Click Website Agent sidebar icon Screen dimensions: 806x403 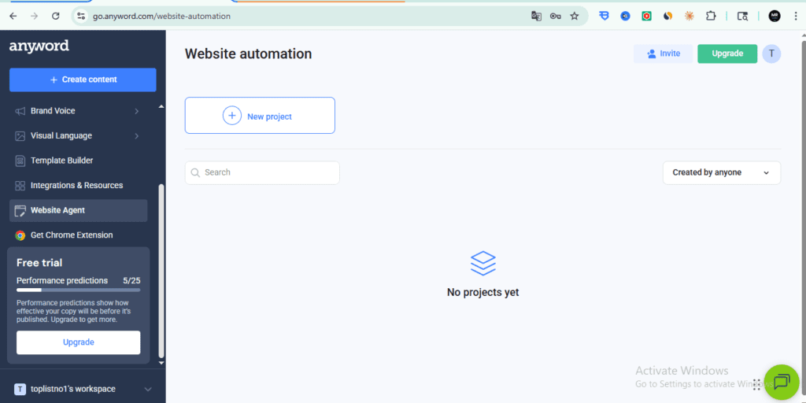[x=20, y=211]
